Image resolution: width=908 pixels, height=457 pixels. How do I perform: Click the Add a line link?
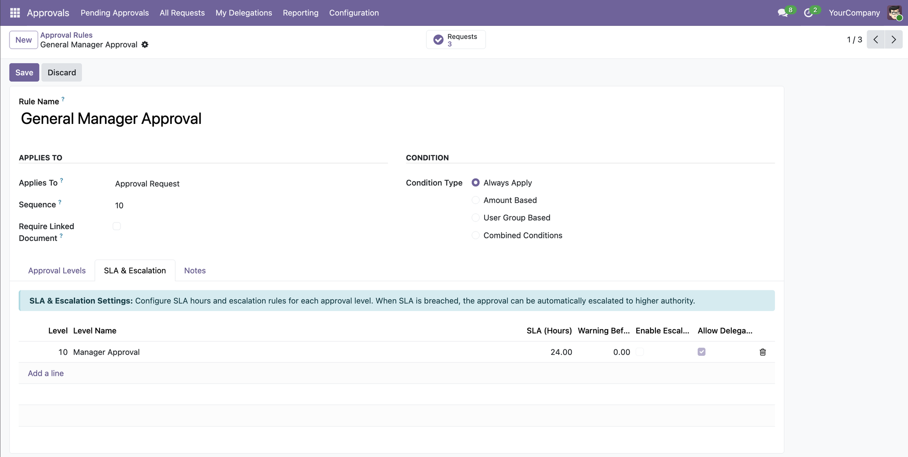point(46,373)
